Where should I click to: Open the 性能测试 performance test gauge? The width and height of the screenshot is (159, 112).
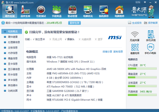(41, 11)
